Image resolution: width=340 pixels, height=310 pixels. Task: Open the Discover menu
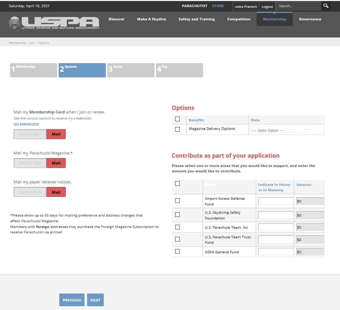pyautogui.click(x=117, y=19)
